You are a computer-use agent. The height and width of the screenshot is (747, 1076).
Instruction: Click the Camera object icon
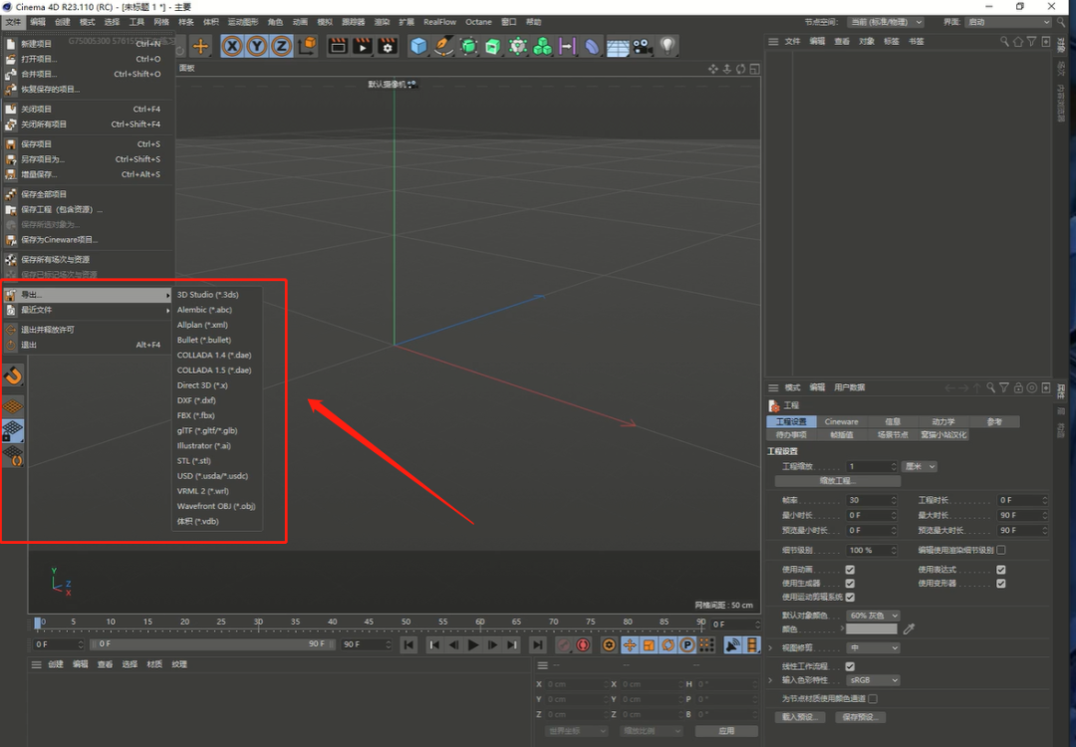pyautogui.click(x=643, y=46)
